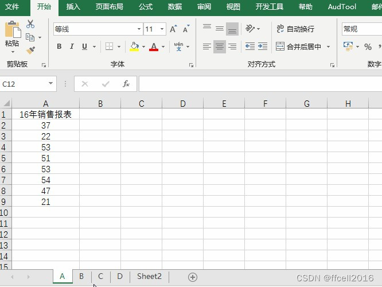The image size is (382, 287).
Task: Apply accounting number format icon
Action: pos(348,46)
